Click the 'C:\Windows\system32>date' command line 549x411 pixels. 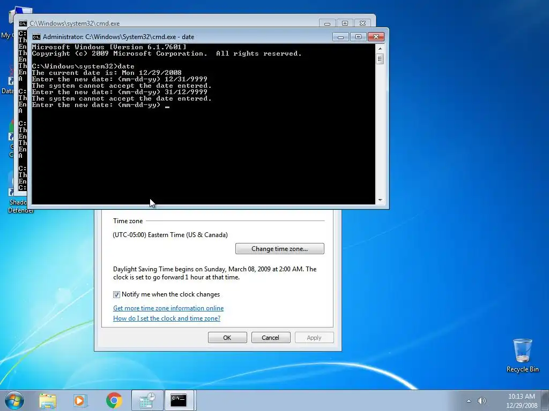tap(83, 66)
